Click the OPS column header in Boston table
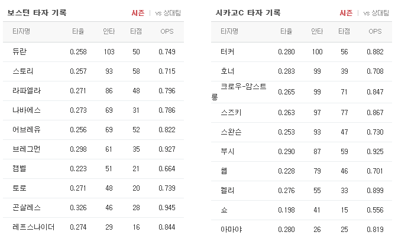The height and width of the screenshot is (245, 395). 167,31
